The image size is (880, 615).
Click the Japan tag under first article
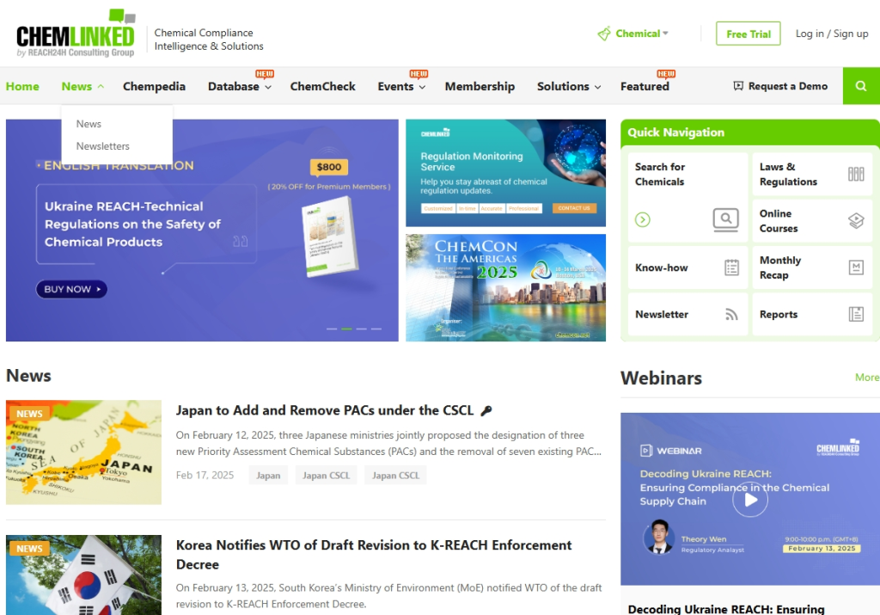pyautogui.click(x=268, y=476)
